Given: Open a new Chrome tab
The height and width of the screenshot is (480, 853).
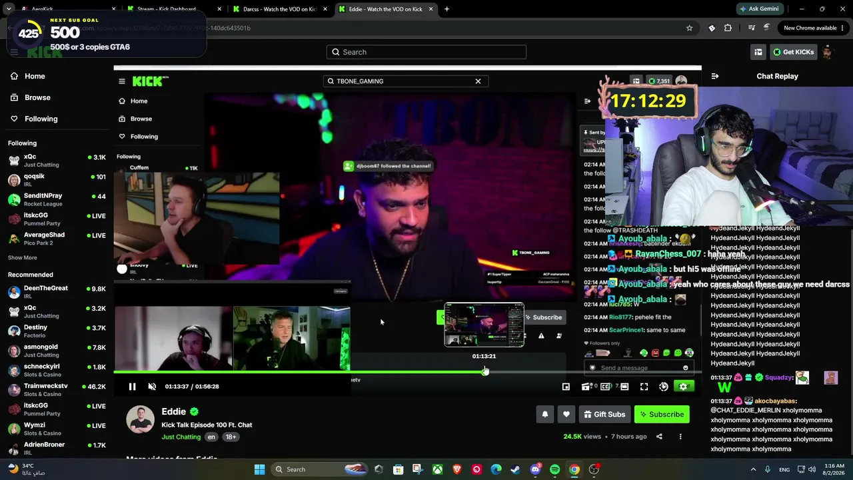Looking at the screenshot, I should tap(446, 9).
